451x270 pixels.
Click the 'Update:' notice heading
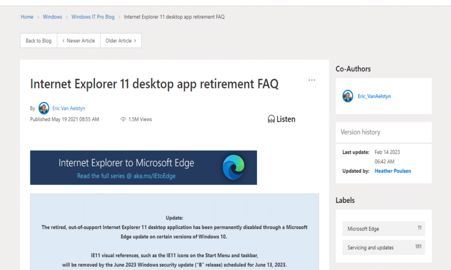pyautogui.click(x=174, y=218)
